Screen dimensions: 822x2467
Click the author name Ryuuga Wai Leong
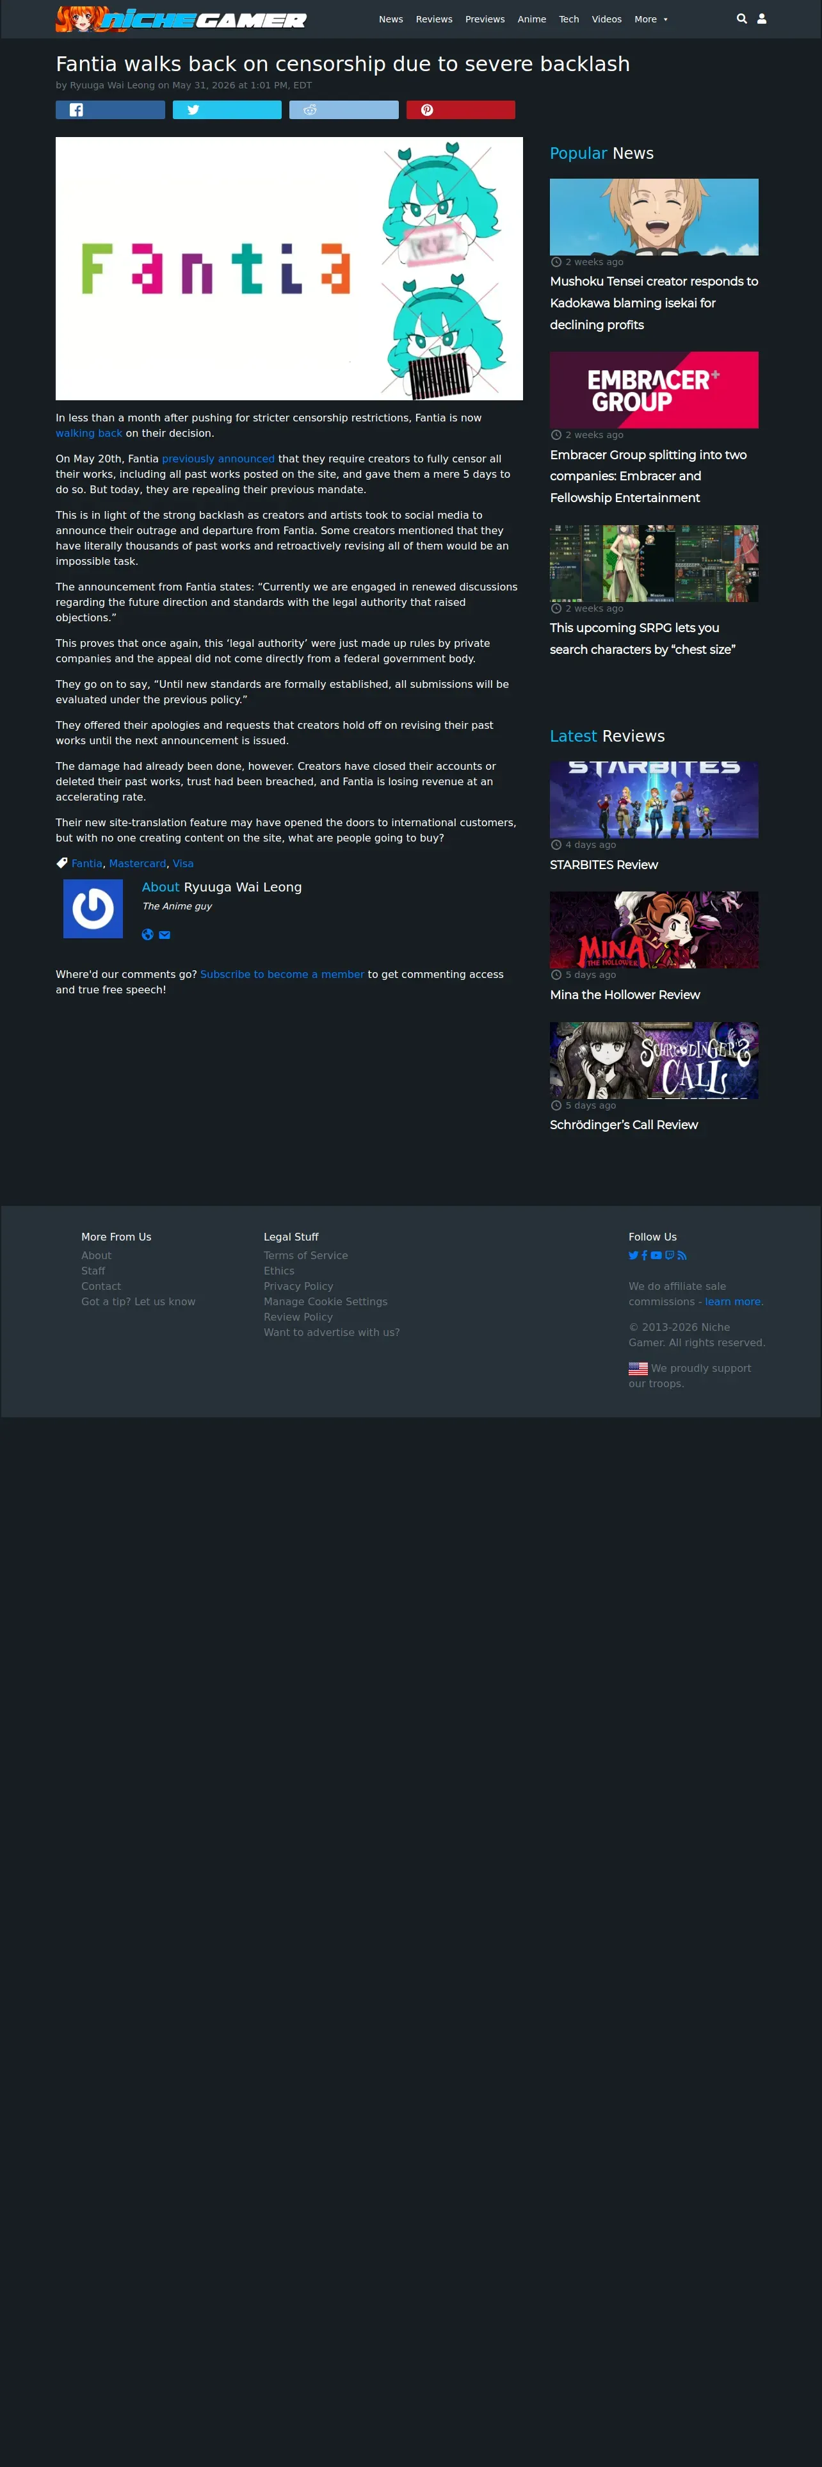pyautogui.click(x=242, y=888)
